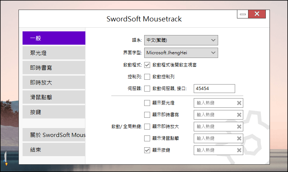
Task: Click the 語系: label
Action: (137, 40)
